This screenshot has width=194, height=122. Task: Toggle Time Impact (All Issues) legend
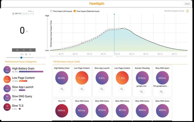pos(61,11)
